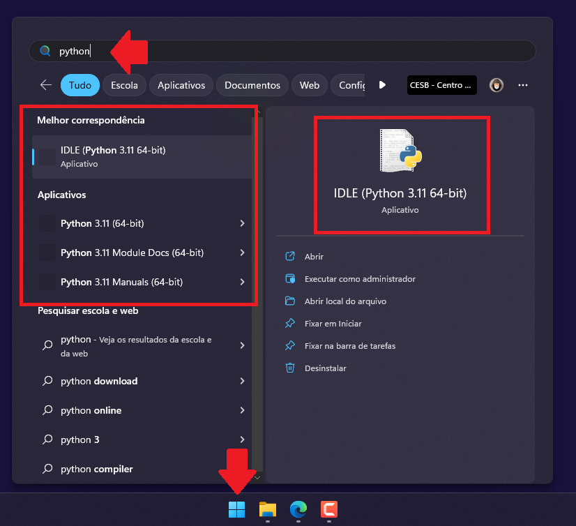
Task: Open Windows Start button on taskbar
Action: (x=236, y=509)
